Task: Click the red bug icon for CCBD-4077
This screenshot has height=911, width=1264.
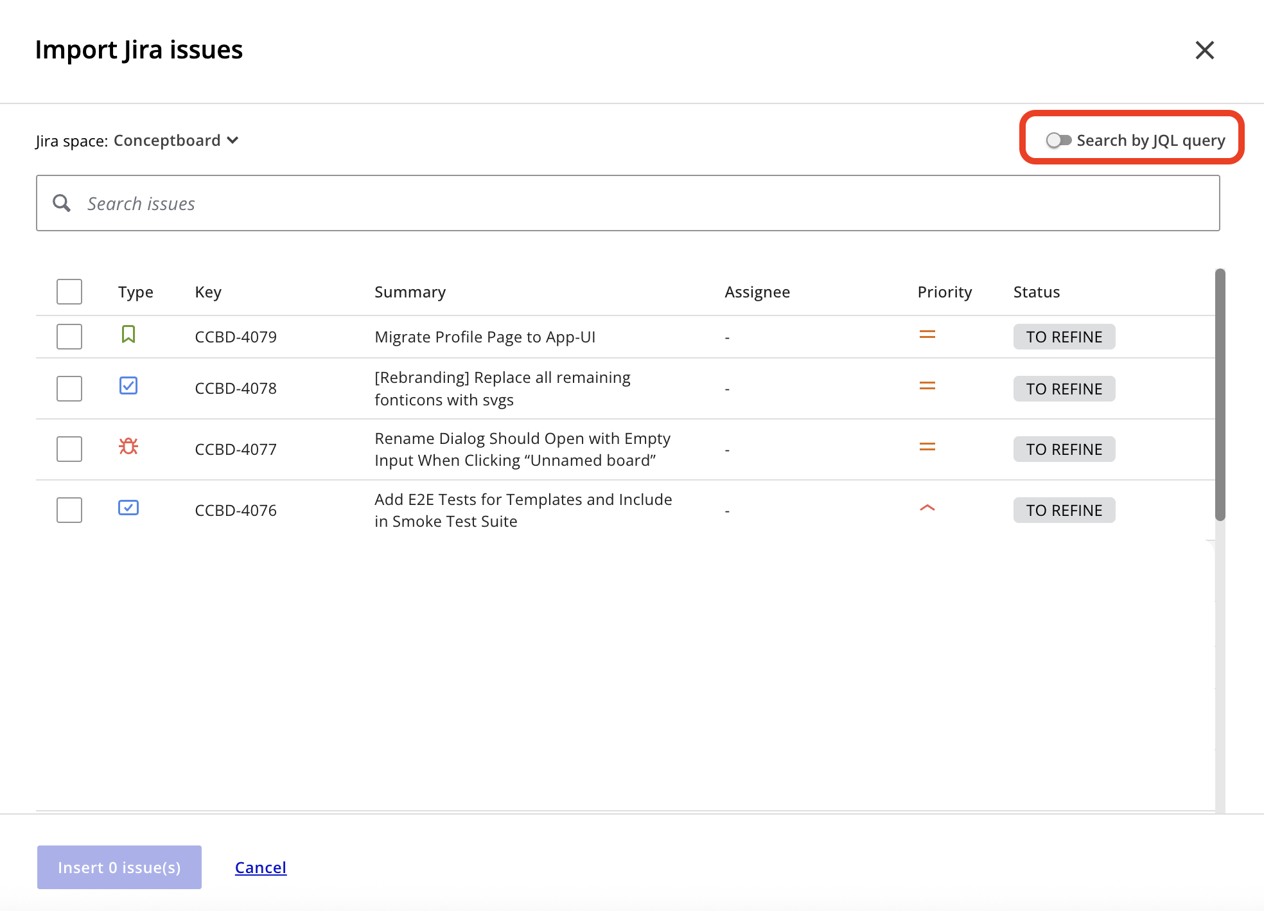Action: pos(128,447)
